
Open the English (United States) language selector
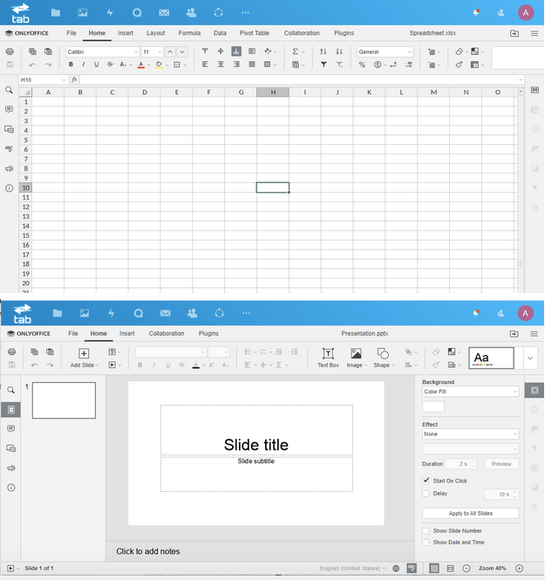(x=351, y=568)
